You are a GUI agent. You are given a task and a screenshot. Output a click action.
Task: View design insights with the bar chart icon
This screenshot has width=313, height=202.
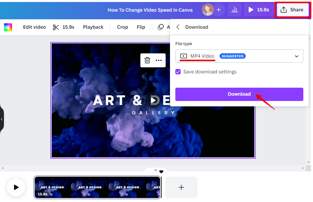point(234,10)
